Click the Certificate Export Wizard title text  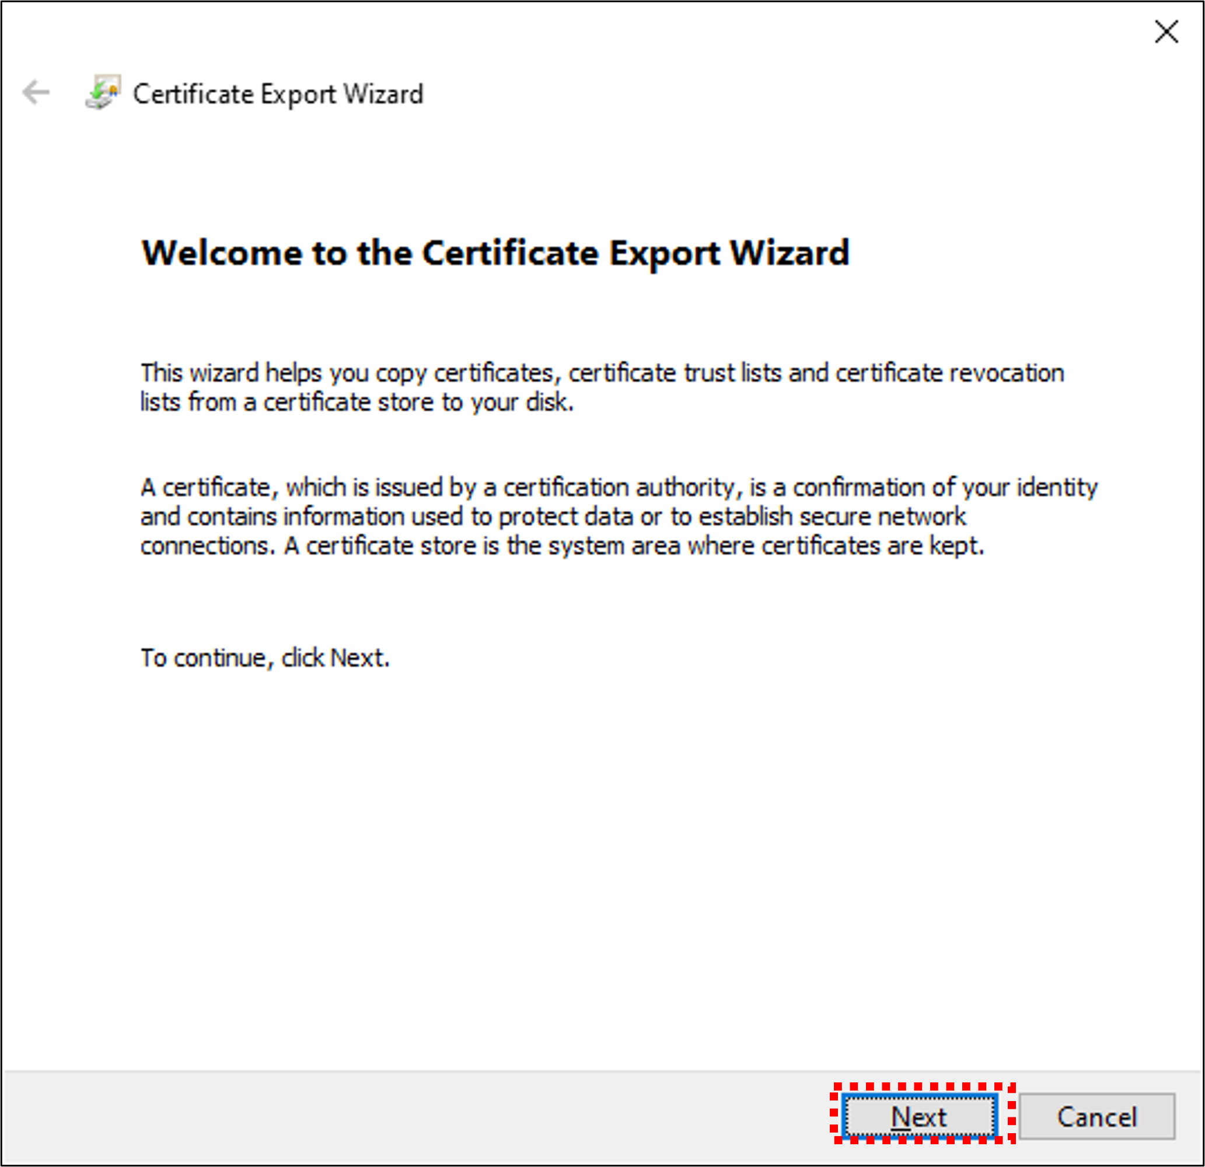point(278,93)
